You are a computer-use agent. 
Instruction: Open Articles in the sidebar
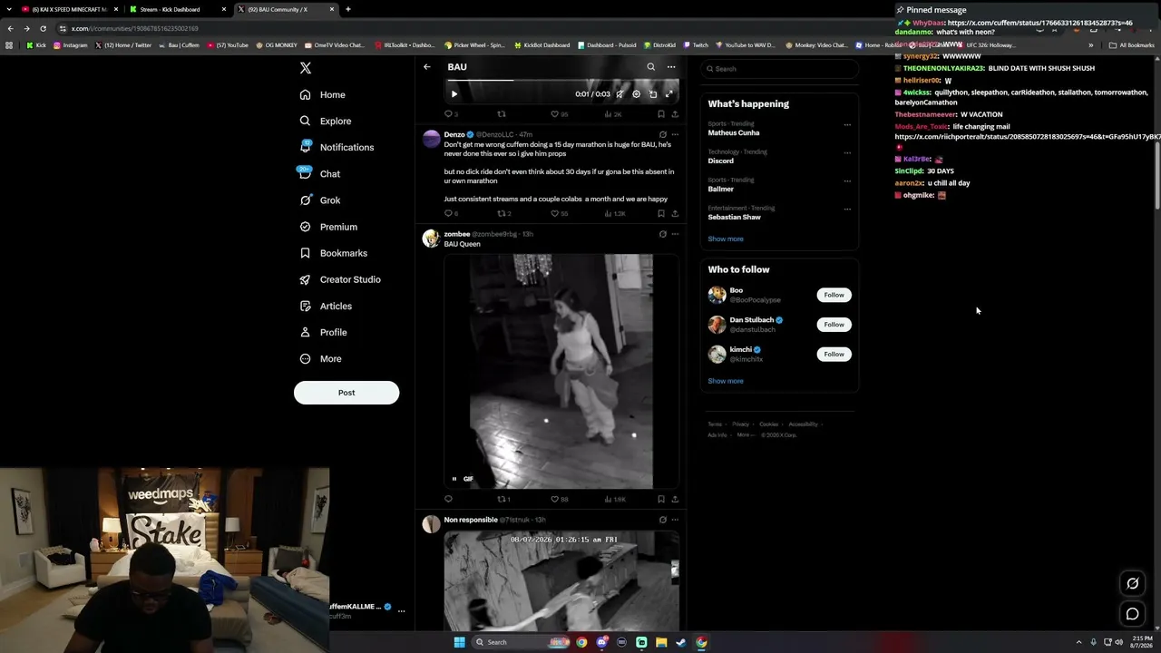(326, 306)
